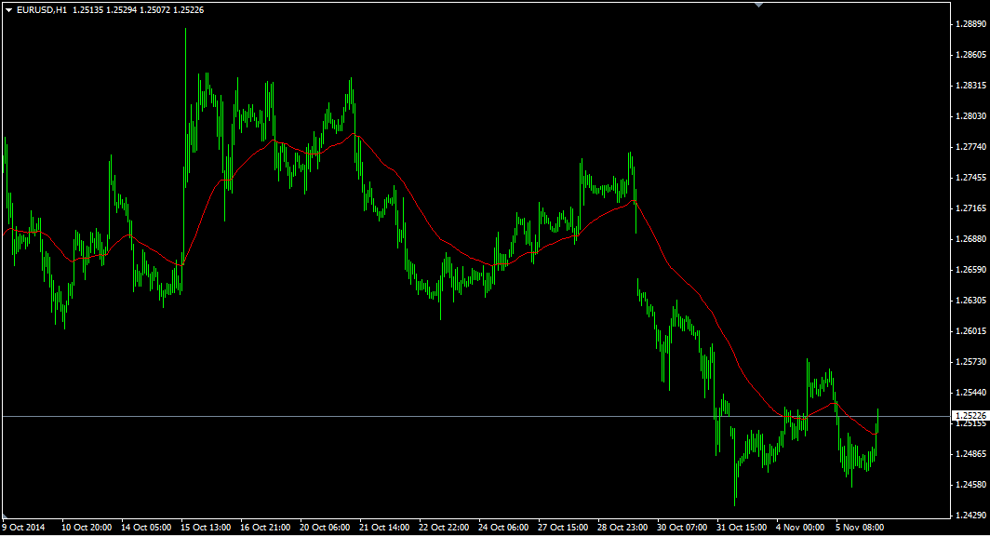Click the 1.28030 price scale label
Viewport: 990px width, 536px height.
click(970, 116)
